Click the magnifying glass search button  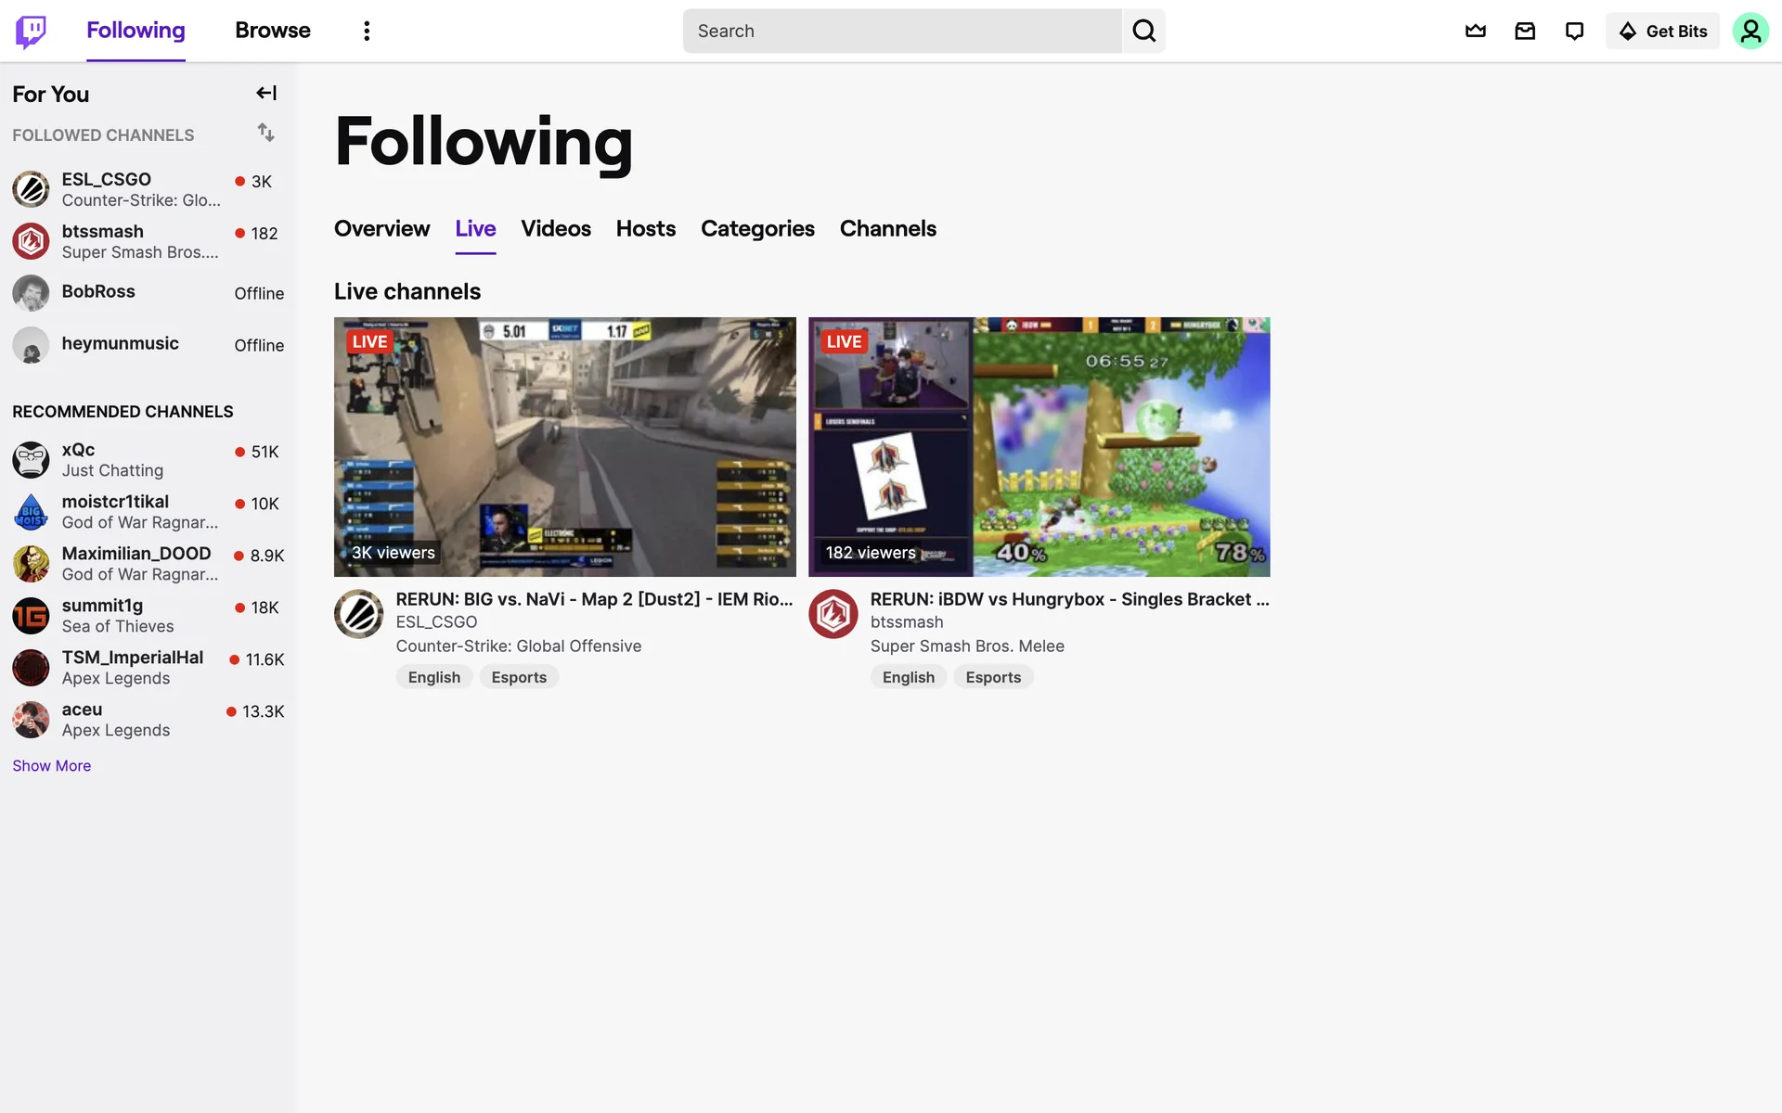(1143, 32)
